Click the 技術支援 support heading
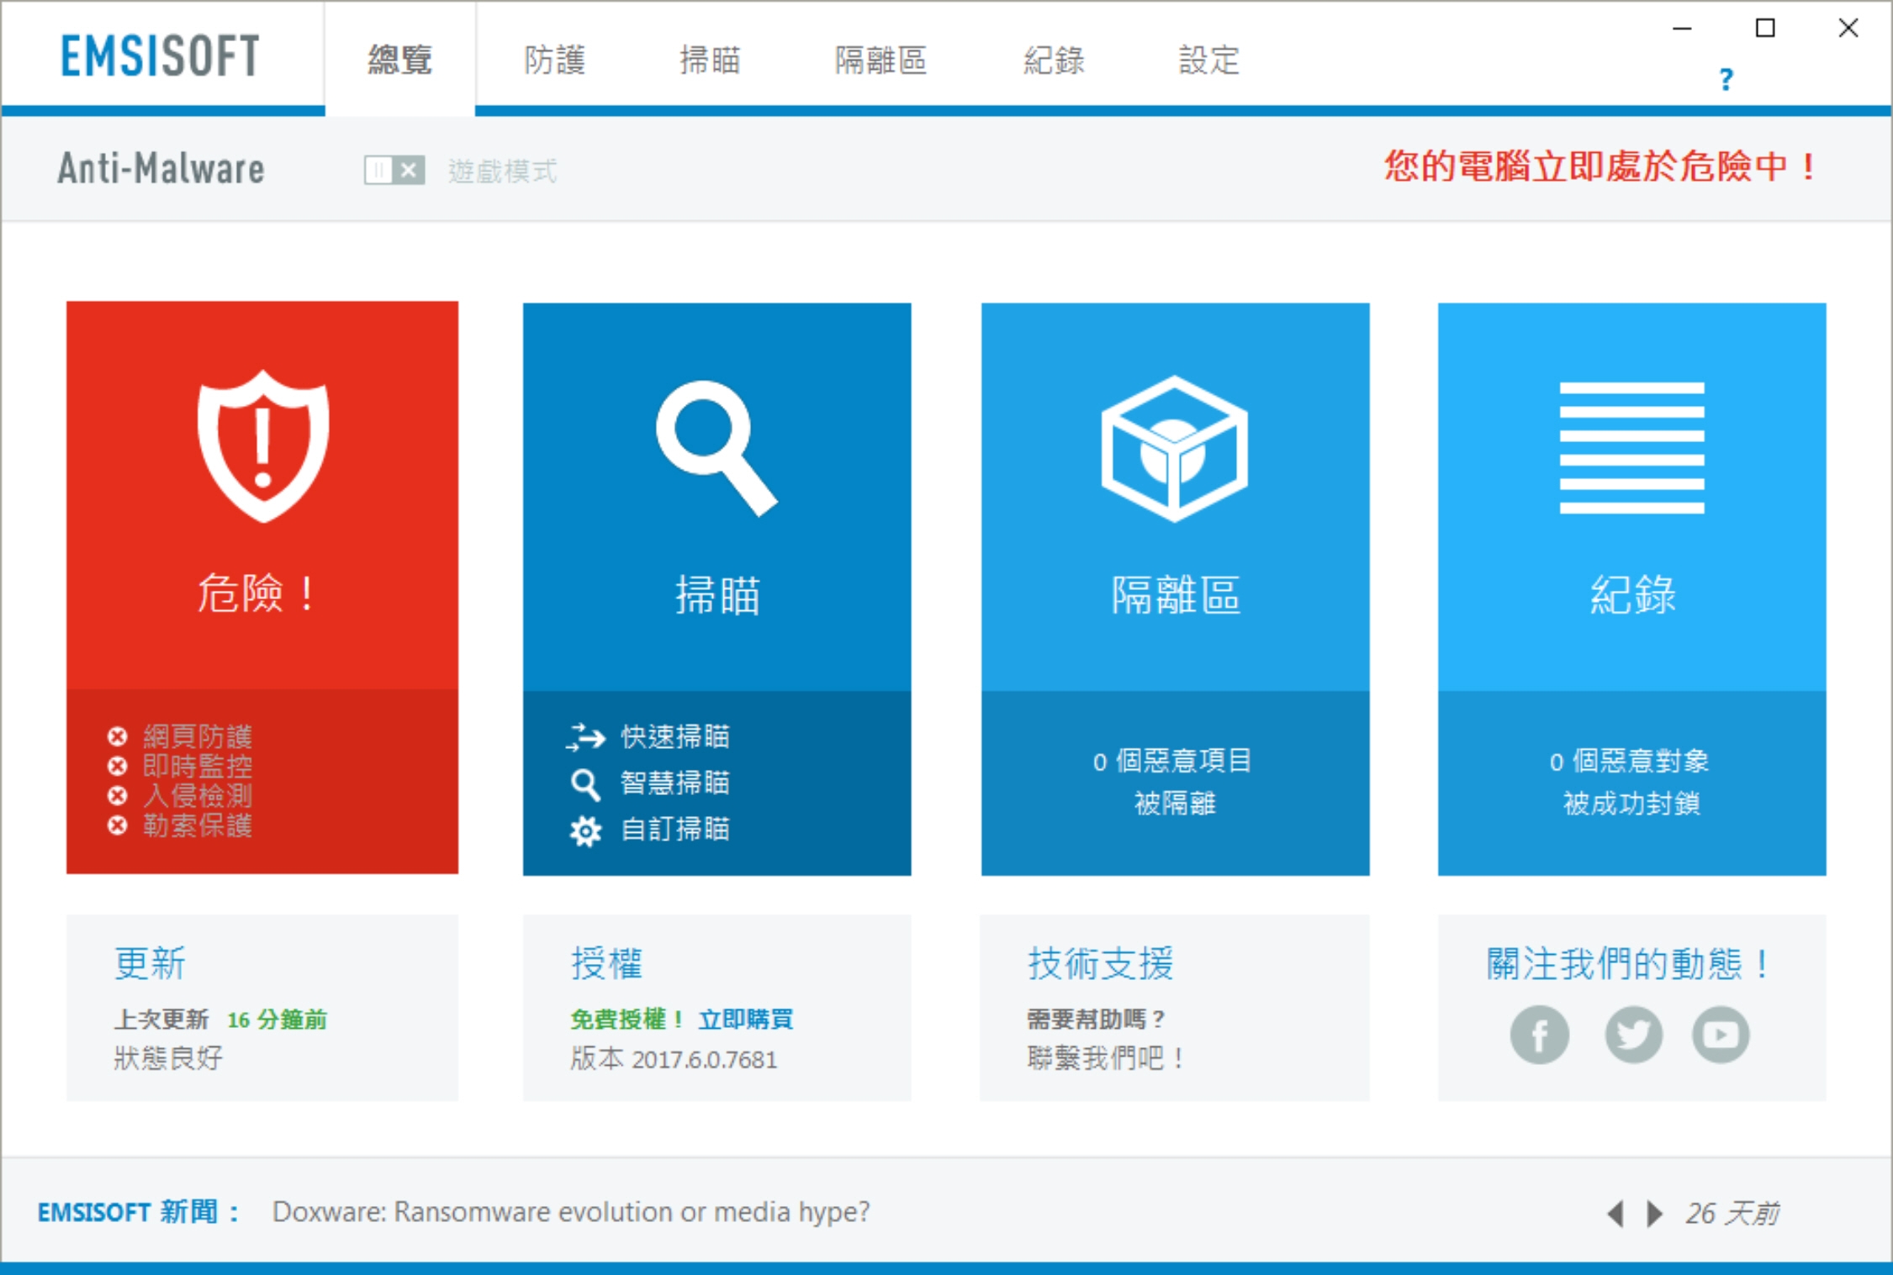 coord(1100,963)
